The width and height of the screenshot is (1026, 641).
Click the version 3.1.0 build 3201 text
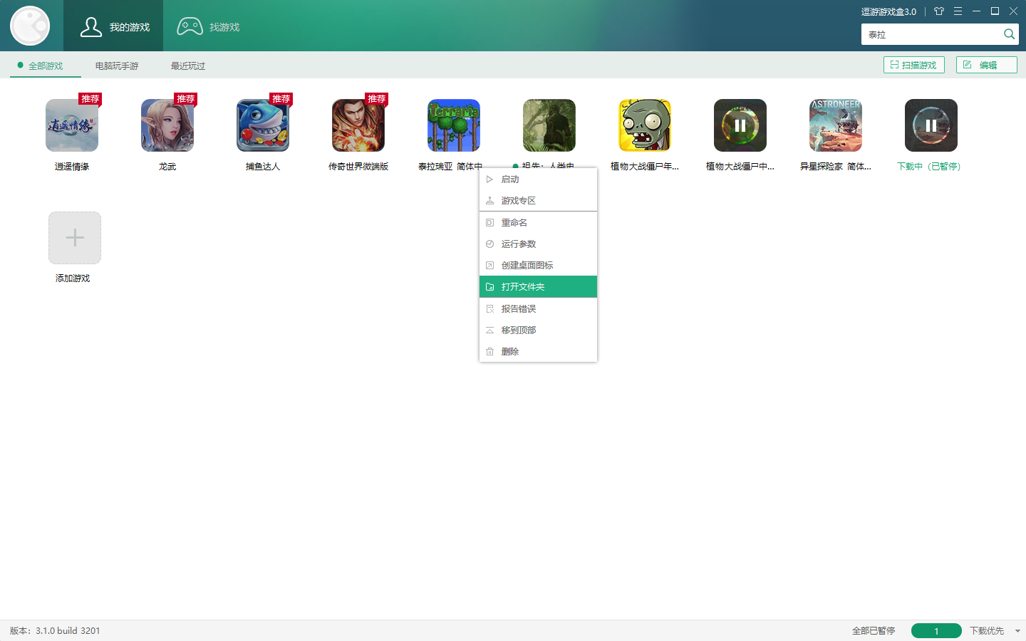pos(55,631)
